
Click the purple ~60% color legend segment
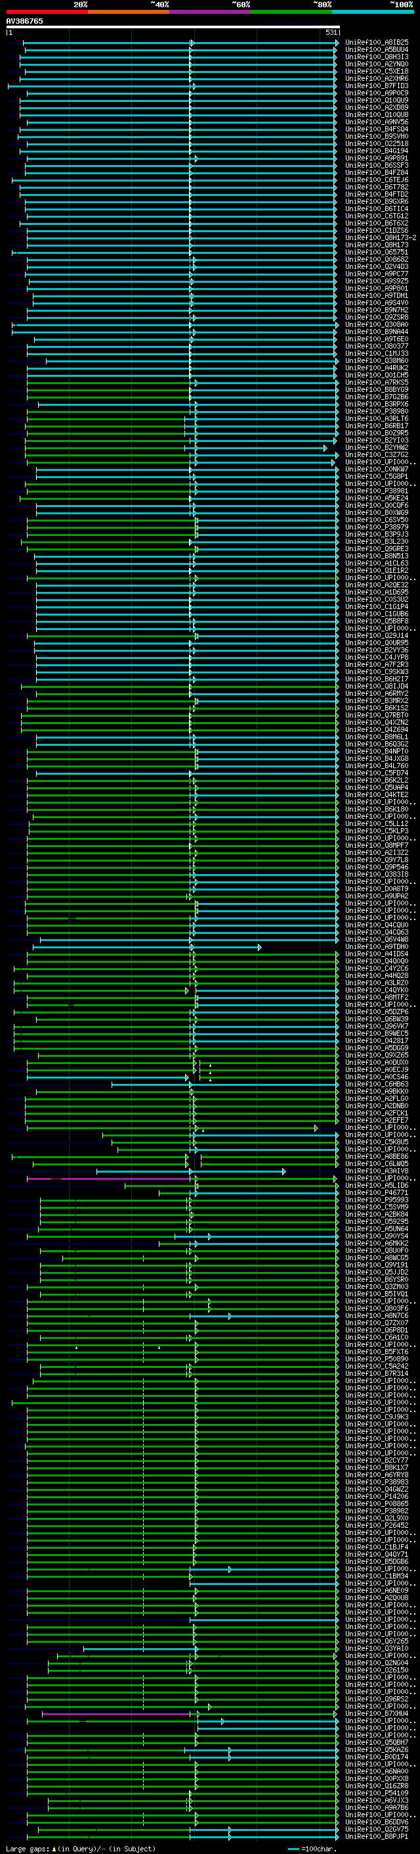[x=211, y=12]
